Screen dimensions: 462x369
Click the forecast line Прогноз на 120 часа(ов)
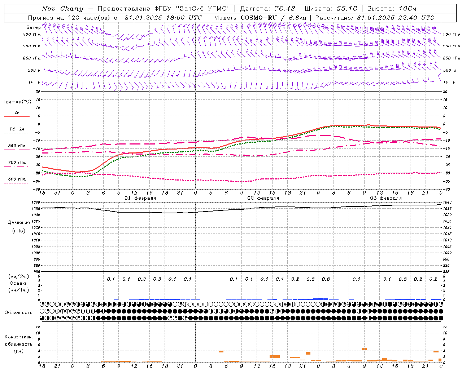coord(69,18)
